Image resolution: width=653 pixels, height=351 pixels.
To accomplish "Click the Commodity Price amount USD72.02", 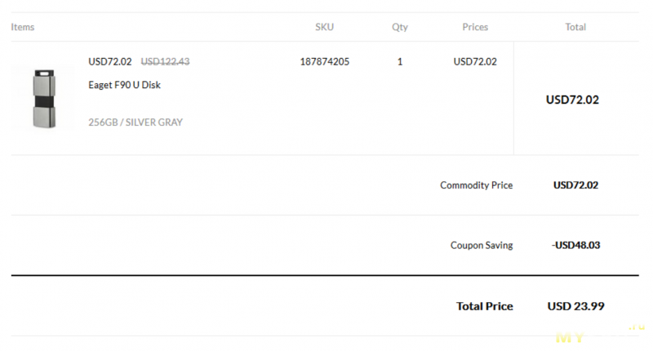I will [575, 185].
